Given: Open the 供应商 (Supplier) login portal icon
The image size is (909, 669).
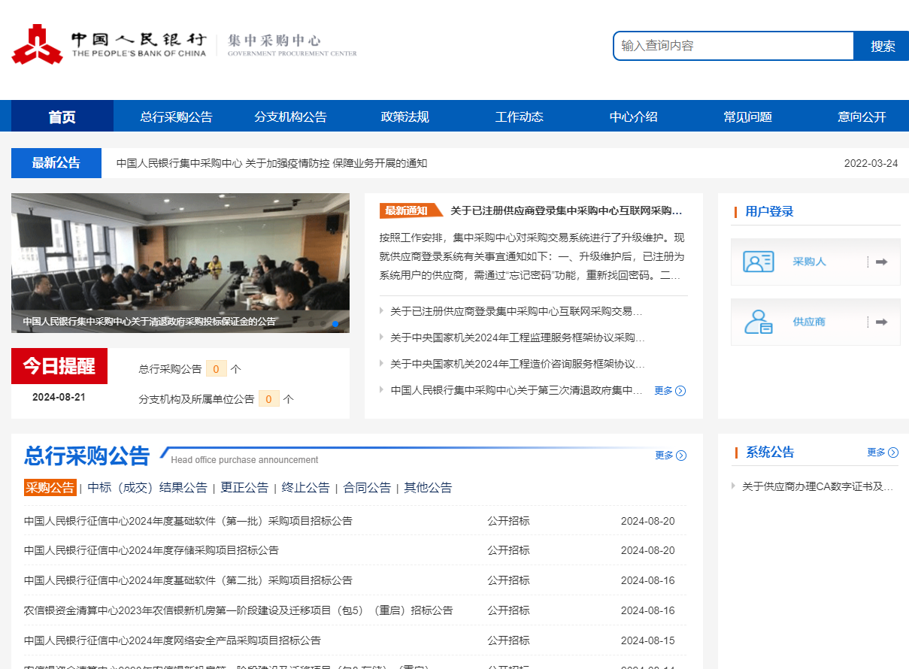Looking at the screenshot, I should tap(758, 322).
